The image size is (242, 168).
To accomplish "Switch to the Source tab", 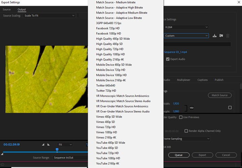I will [7, 9].
